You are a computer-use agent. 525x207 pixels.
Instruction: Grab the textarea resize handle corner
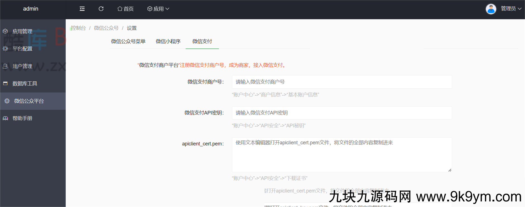450,170
